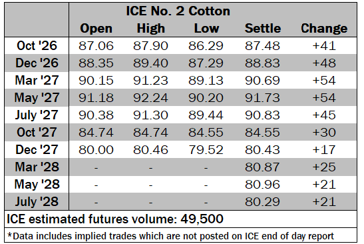Image resolution: width=364 pixels, height=244 pixels.
Task: Click Mar '27 open value 90.15
Action: click(x=96, y=81)
